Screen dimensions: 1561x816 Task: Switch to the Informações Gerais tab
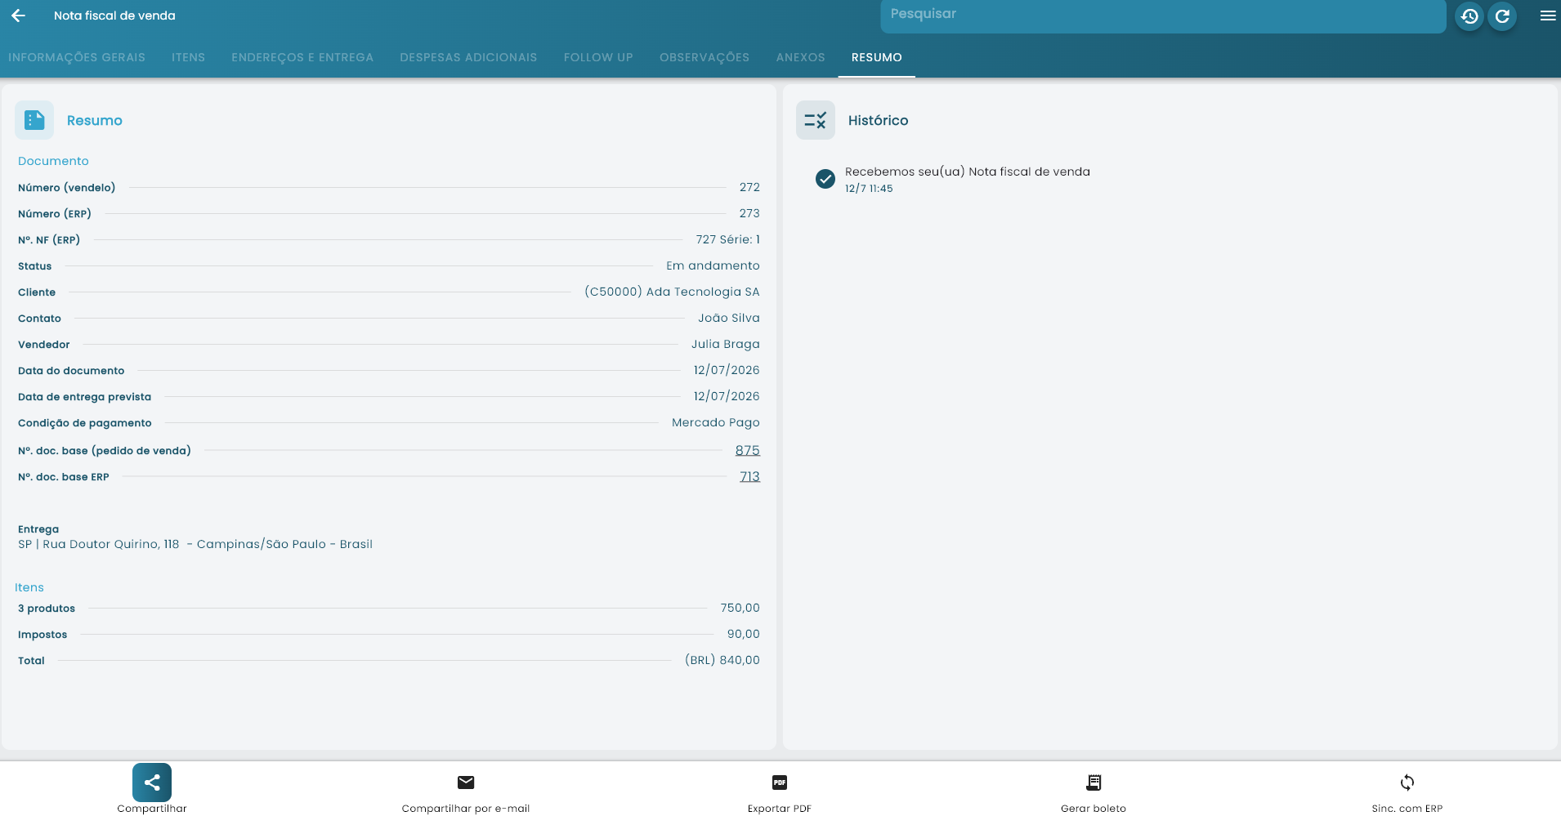tap(77, 57)
